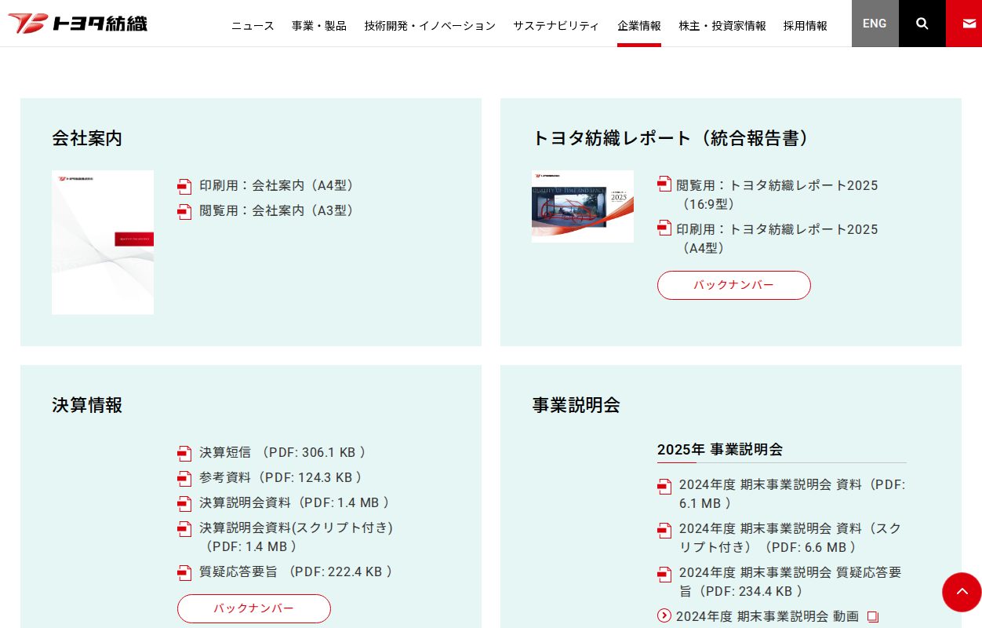Open 印刷用：会社案内（A4型） link
The width and height of the screenshot is (982, 628).
[278, 186]
